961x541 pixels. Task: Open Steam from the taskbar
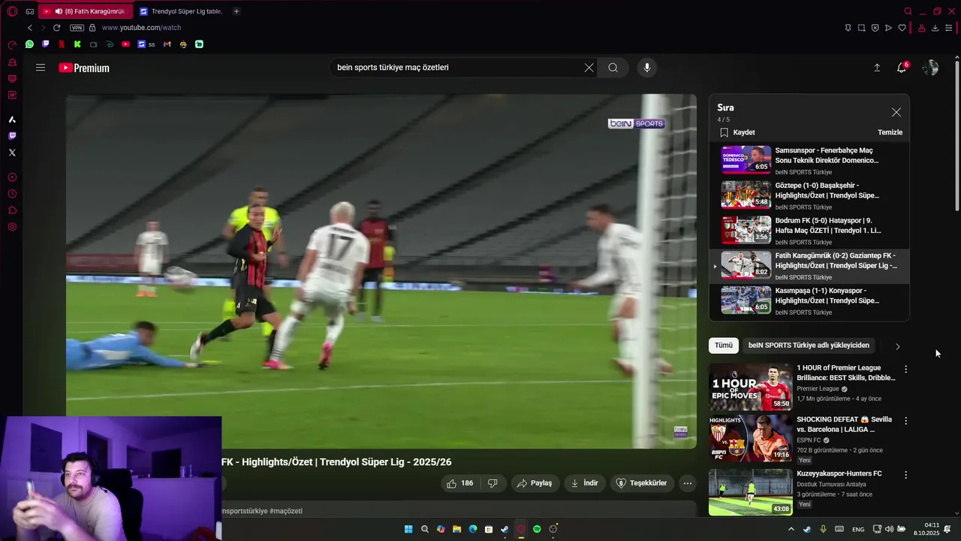[505, 529]
